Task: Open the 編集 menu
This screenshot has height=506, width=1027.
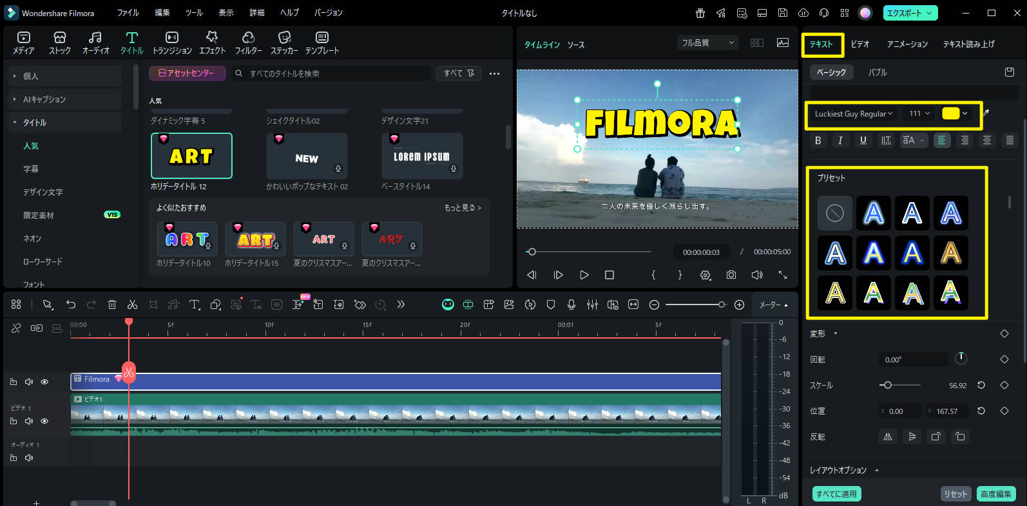Action: [162, 13]
